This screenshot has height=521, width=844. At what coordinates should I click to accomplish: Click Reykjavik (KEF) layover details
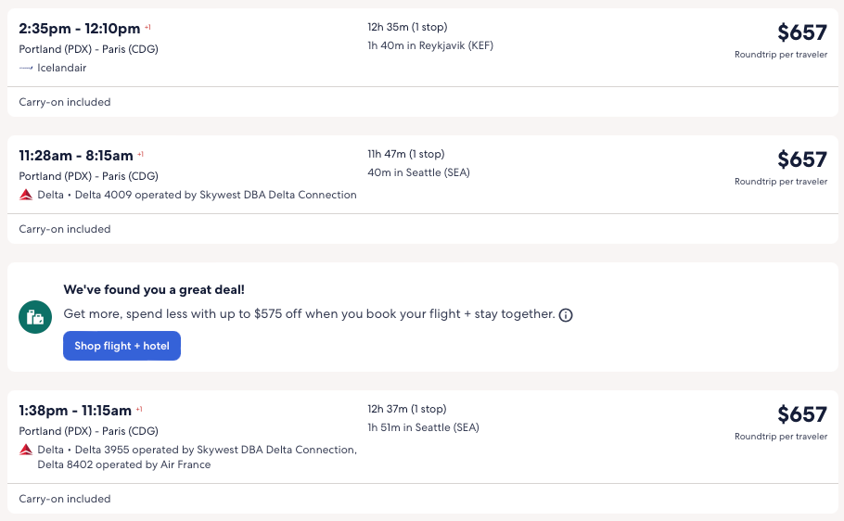430,45
